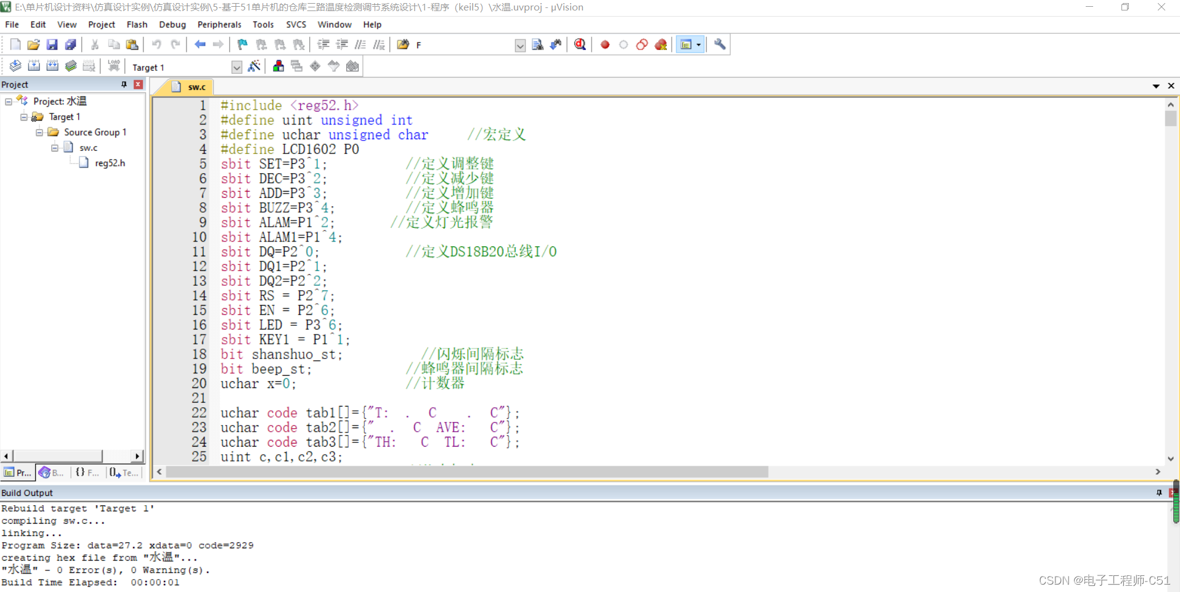
Task: Download to flash with LOAD icon
Action: (x=113, y=66)
